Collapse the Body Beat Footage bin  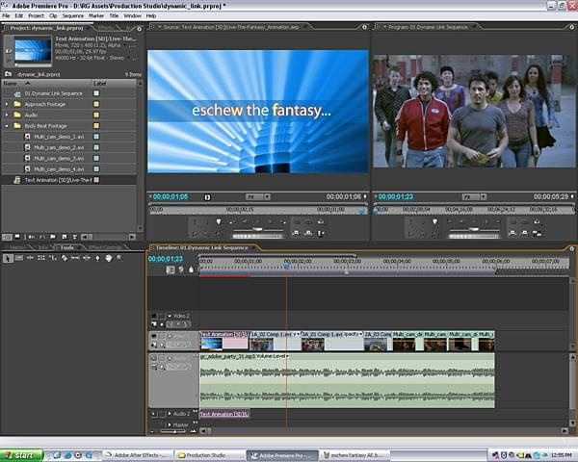coord(7,125)
